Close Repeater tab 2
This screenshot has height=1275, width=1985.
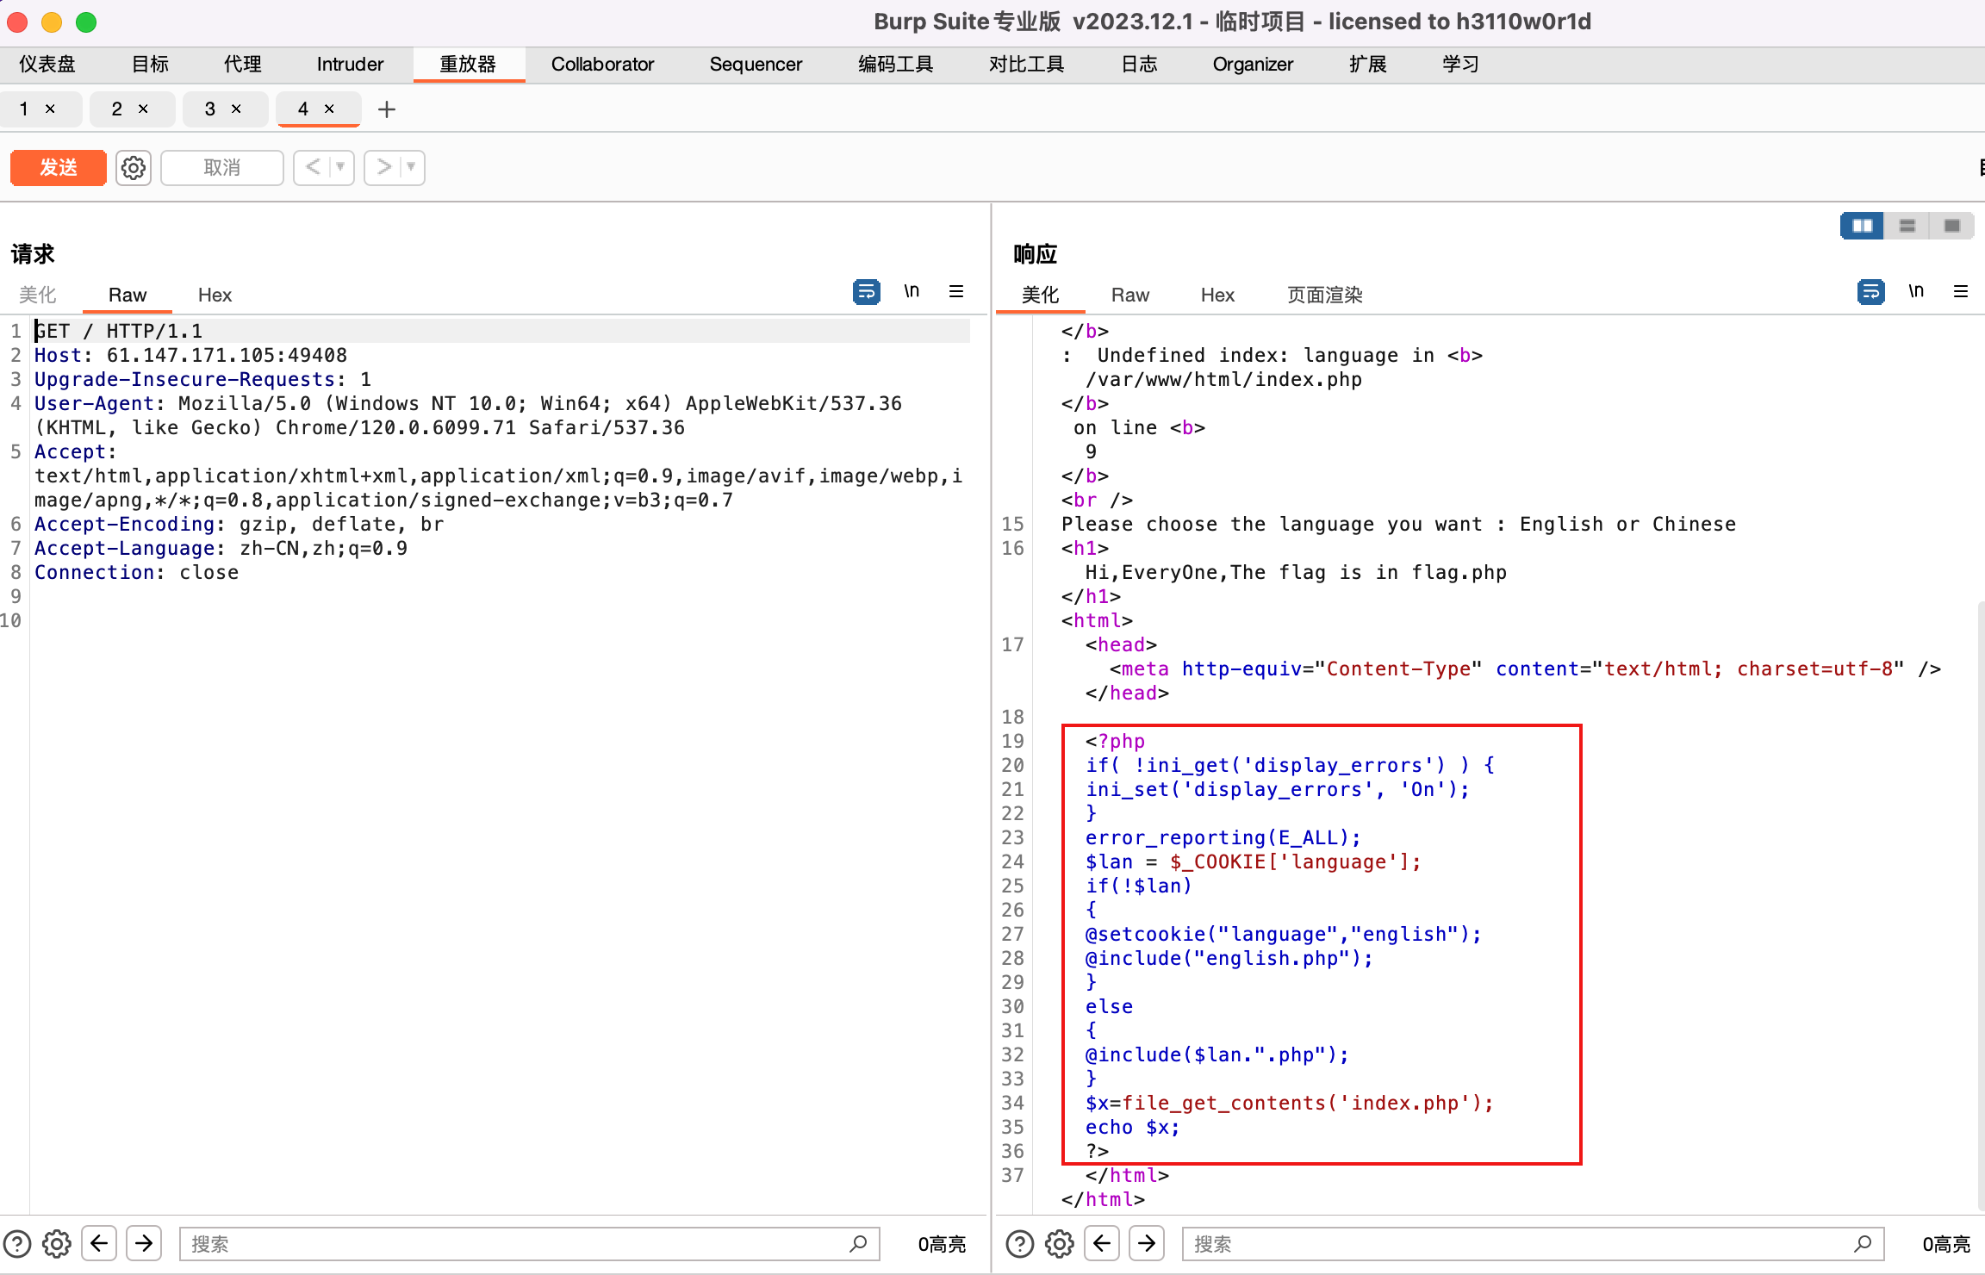click(x=143, y=109)
